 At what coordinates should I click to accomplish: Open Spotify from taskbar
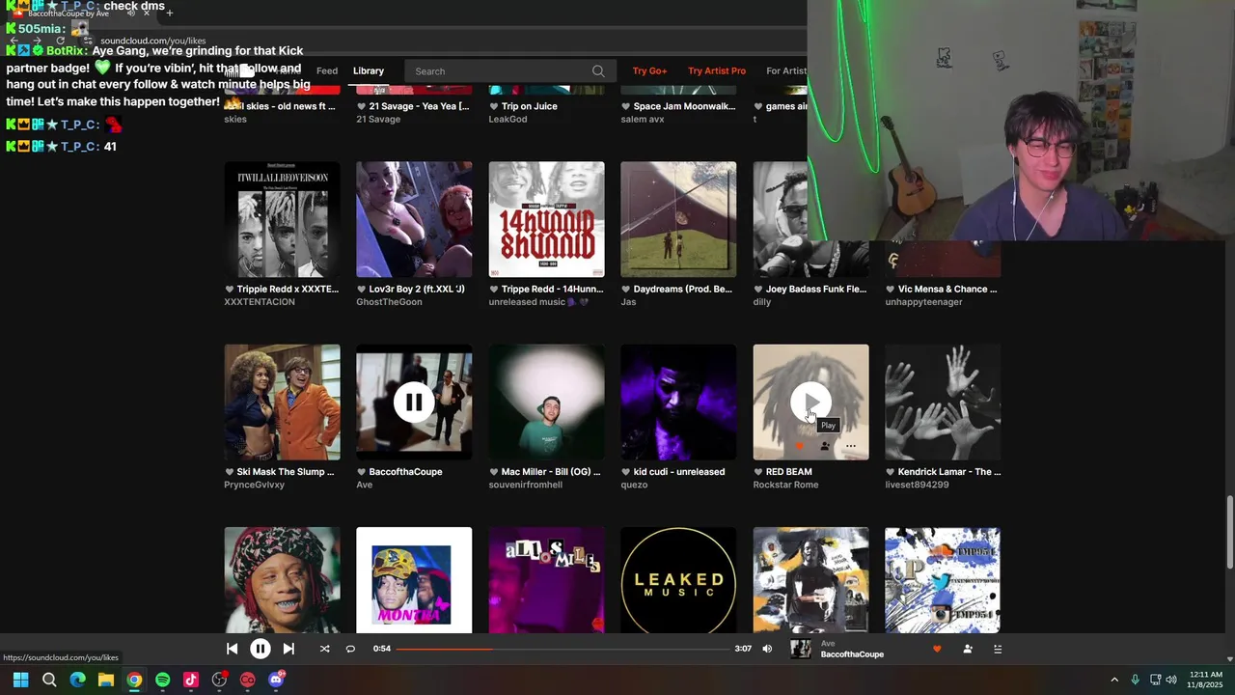point(162,680)
